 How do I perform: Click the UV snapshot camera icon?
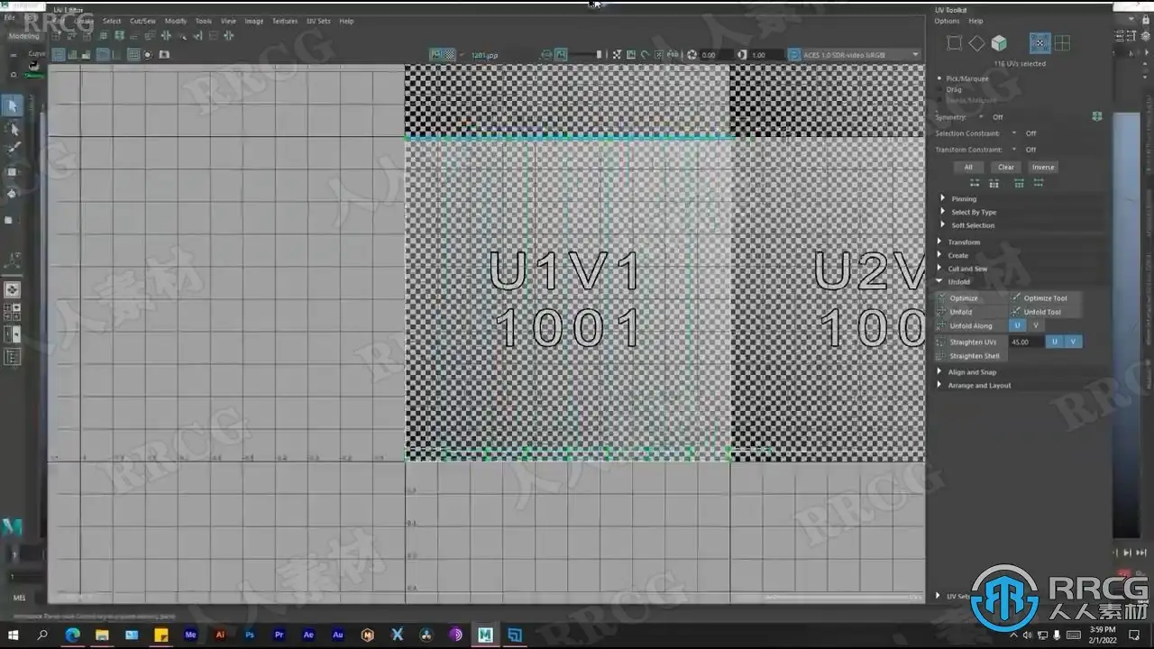click(x=164, y=55)
